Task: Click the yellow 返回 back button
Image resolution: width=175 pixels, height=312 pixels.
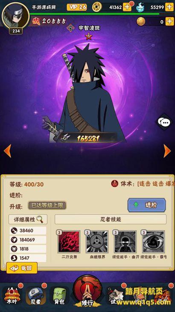Action: pyautogui.click(x=22, y=268)
